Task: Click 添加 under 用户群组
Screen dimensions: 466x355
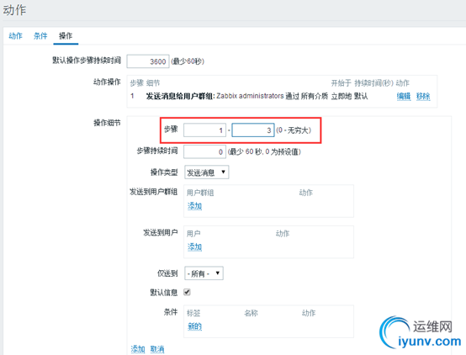Action: 194,206
